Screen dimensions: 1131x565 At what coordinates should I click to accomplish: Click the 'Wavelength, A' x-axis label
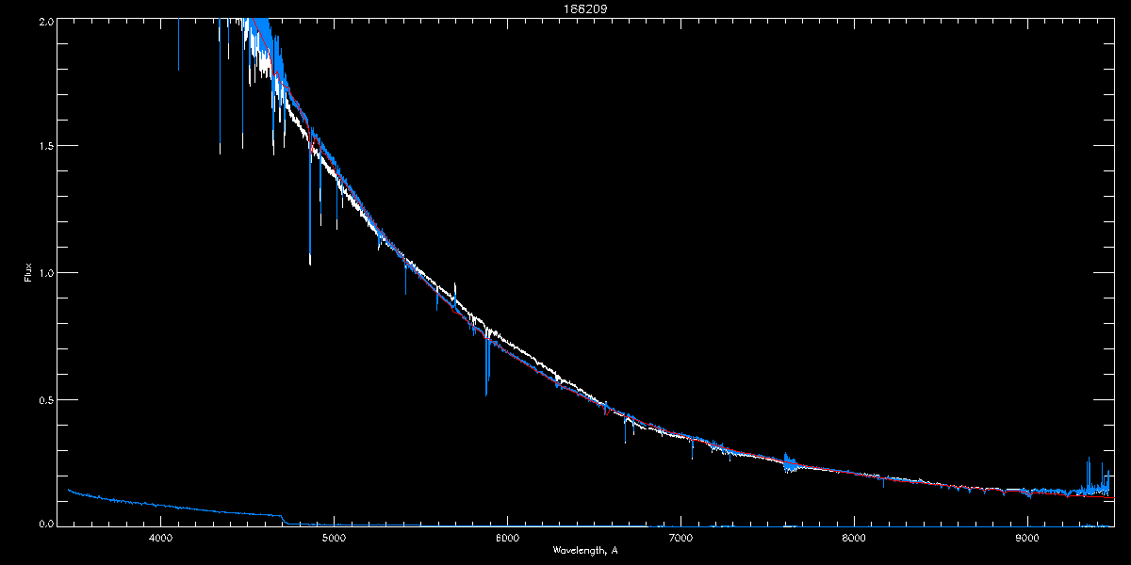(x=585, y=550)
